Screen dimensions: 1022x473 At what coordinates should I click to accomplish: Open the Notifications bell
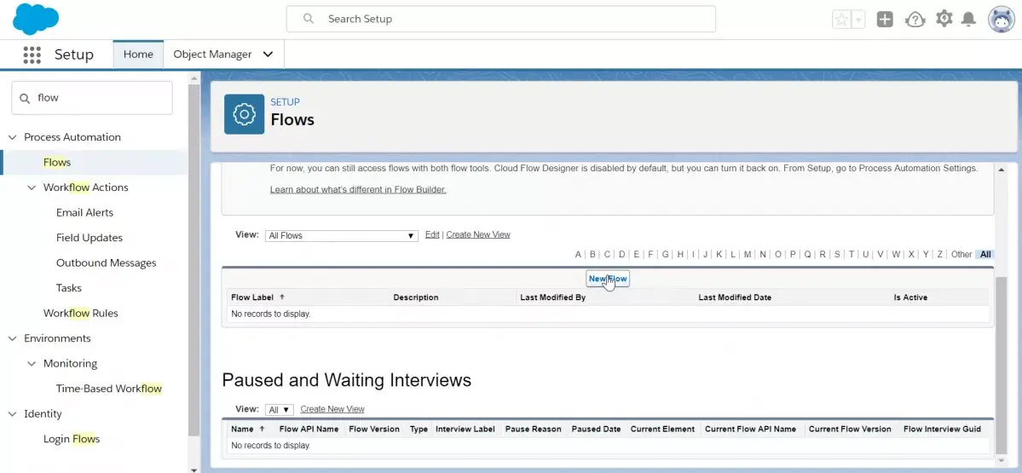pos(969,20)
